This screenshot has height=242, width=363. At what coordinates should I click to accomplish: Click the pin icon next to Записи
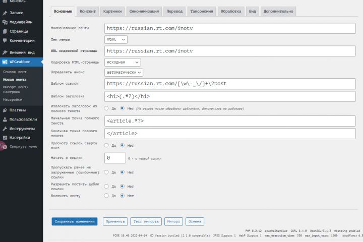click(x=5, y=13)
